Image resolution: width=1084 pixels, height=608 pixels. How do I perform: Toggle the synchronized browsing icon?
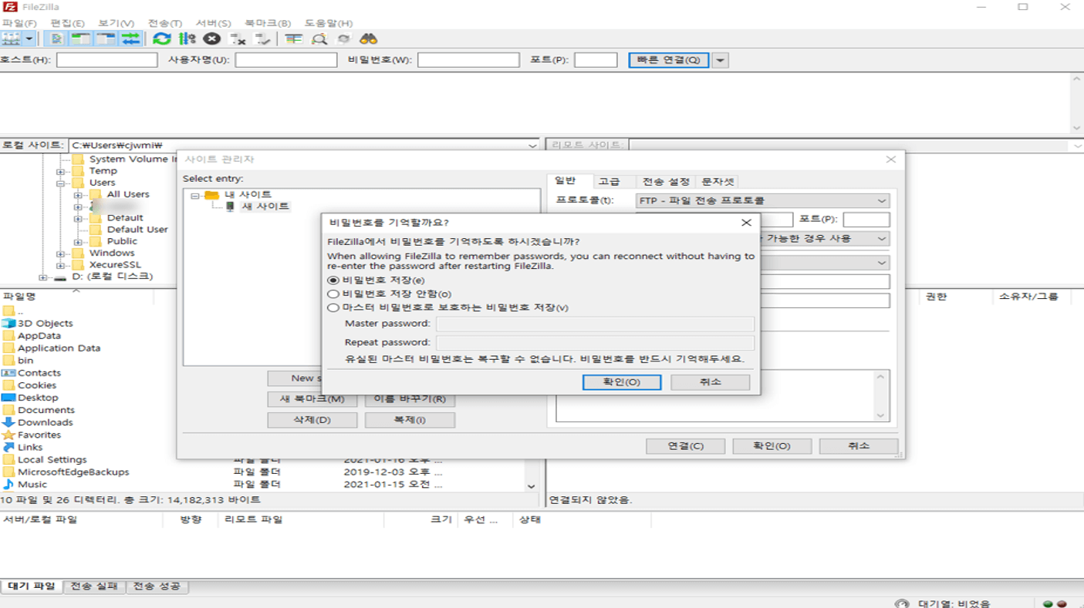coord(343,39)
